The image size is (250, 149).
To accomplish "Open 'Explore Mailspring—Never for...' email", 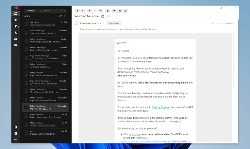I will click(x=45, y=74).
